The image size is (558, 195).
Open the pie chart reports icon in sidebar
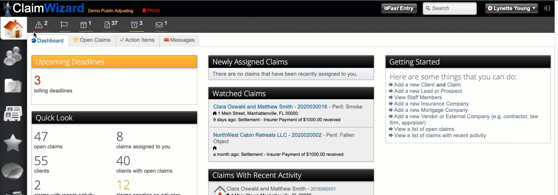coord(13,171)
